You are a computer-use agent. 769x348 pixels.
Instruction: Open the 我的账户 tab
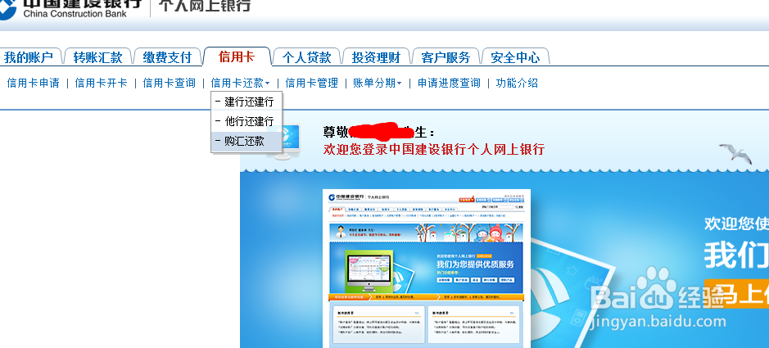tap(29, 57)
